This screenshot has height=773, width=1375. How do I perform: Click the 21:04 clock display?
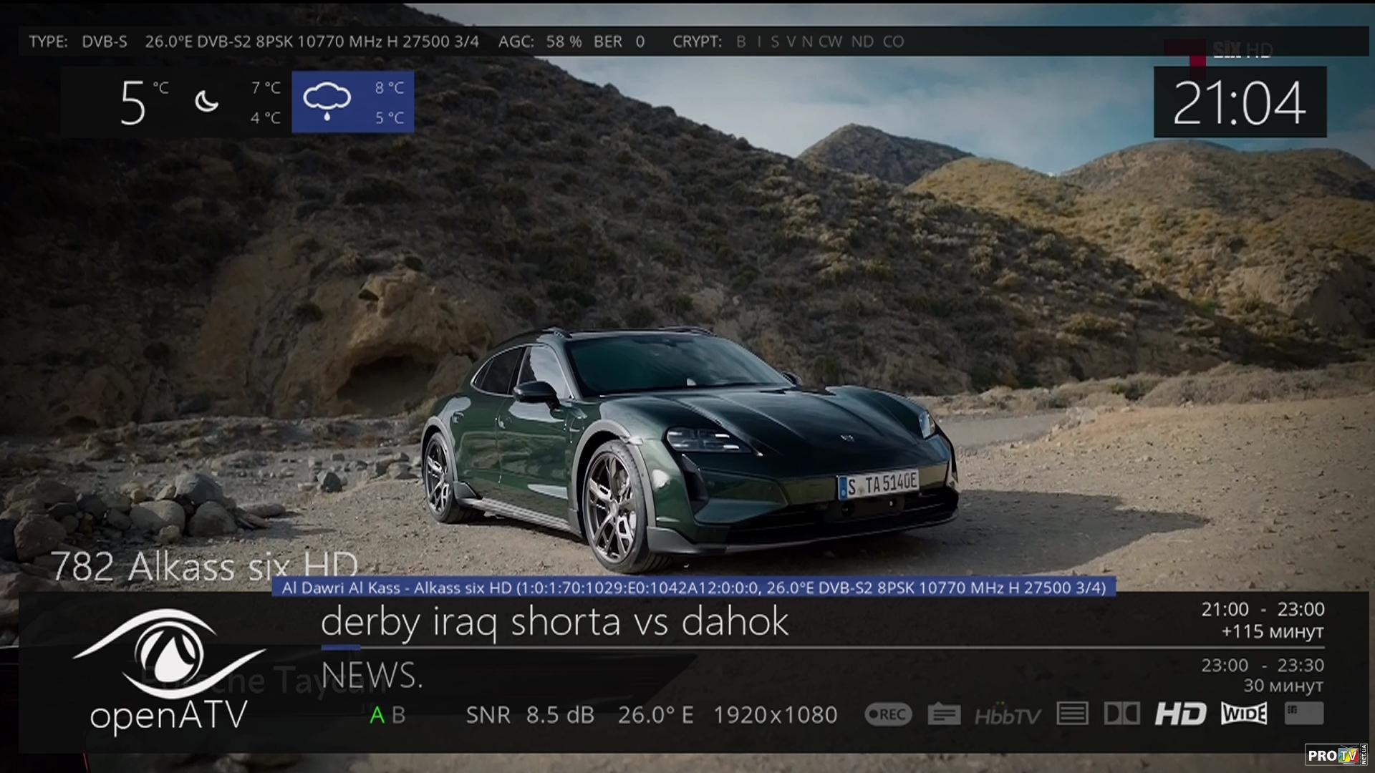1240,102
